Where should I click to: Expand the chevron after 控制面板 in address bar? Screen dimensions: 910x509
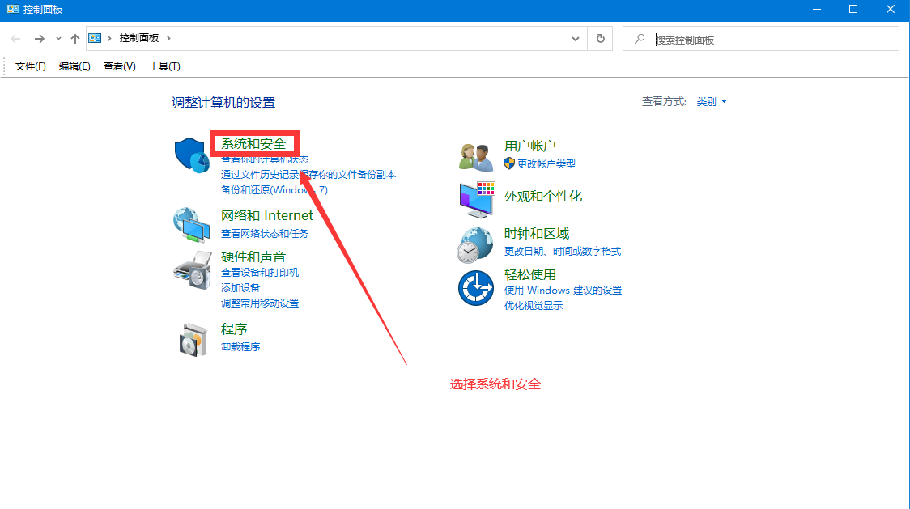point(168,38)
